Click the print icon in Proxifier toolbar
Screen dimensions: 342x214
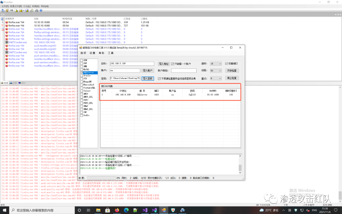tap(36, 10)
